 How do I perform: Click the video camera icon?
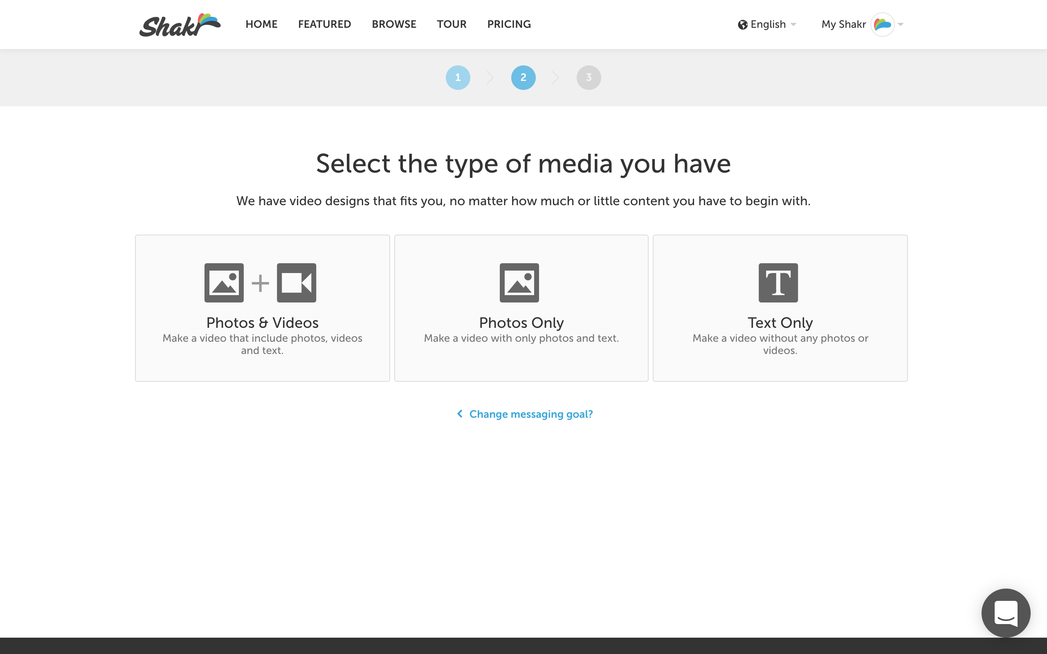[x=297, y=283]
